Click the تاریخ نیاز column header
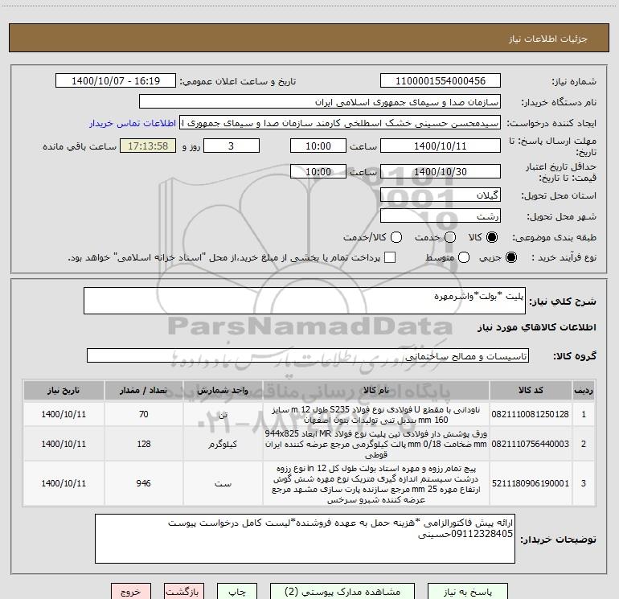The width and height of the screenshot is (619, 599). pyautogui.click(x=64, y=391)
